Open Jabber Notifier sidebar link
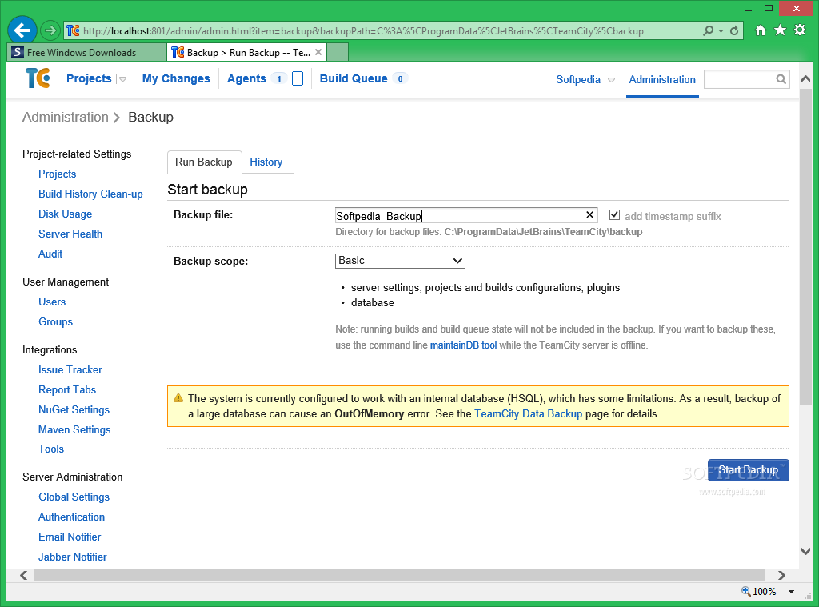This screenshot has width=819, height=607. point(72,557)
